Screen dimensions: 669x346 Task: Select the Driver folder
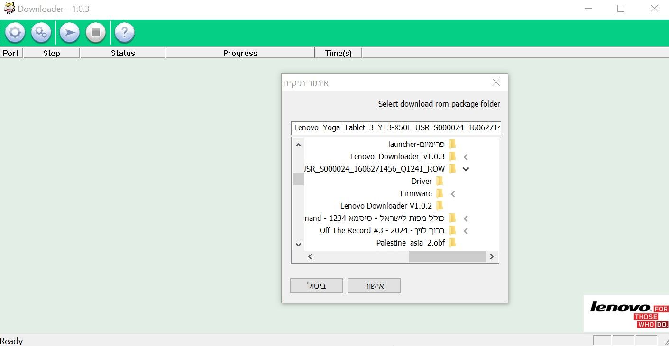tap(422, 181)
